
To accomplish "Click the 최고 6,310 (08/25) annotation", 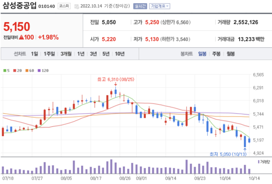I will [116, 79].
